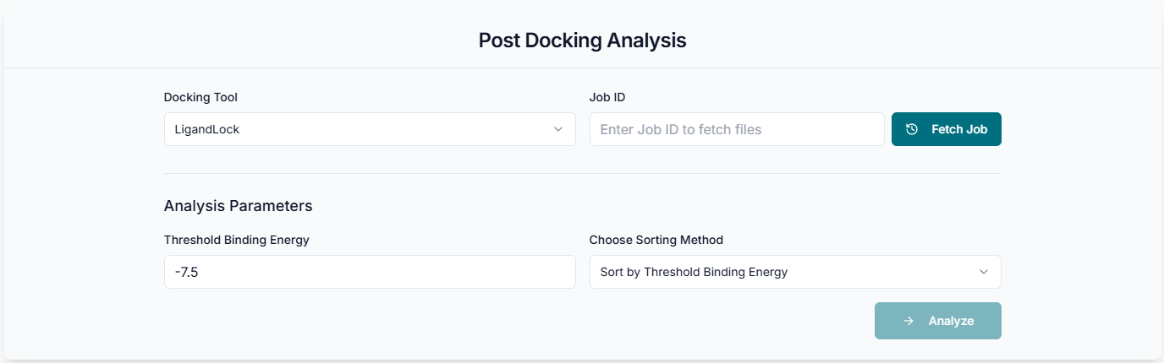Expand the Docking Tool chevron arrow
Screen dimensions: 1164x363
click(x=558, y=129)
